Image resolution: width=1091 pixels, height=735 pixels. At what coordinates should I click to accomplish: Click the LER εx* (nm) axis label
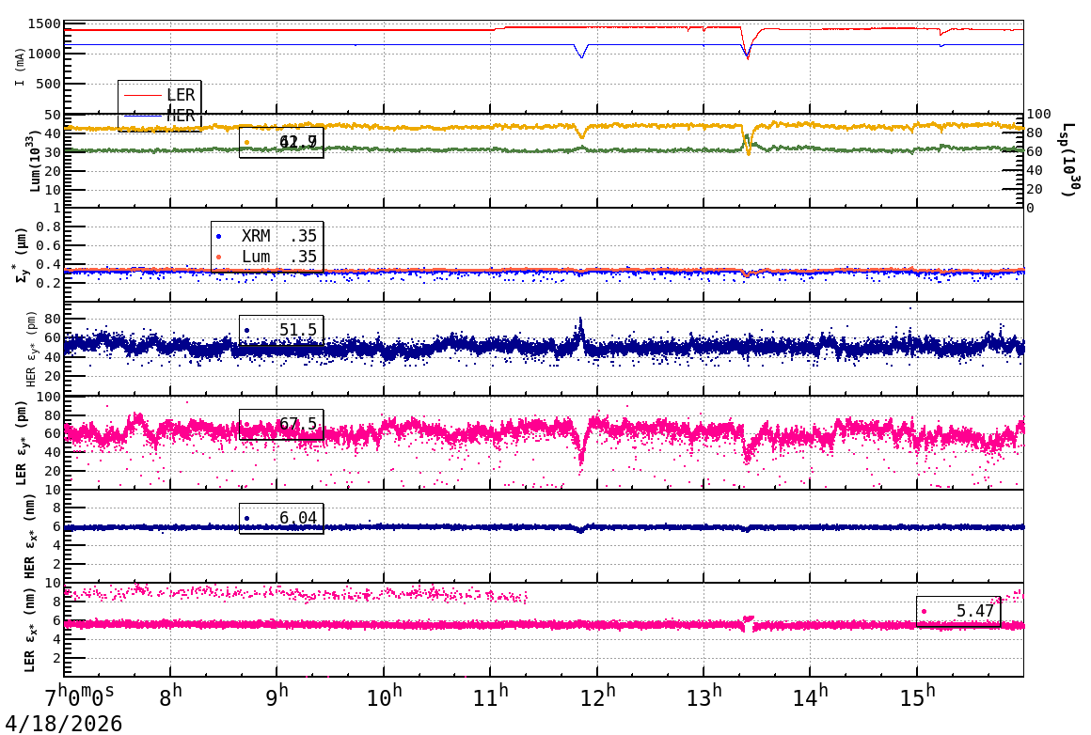click(30, 629)
